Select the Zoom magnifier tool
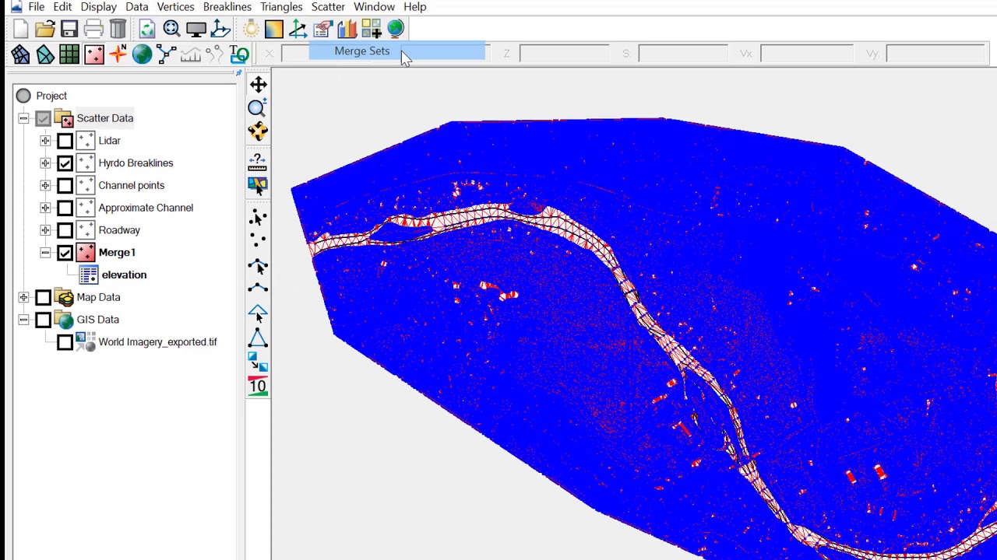 258,108
